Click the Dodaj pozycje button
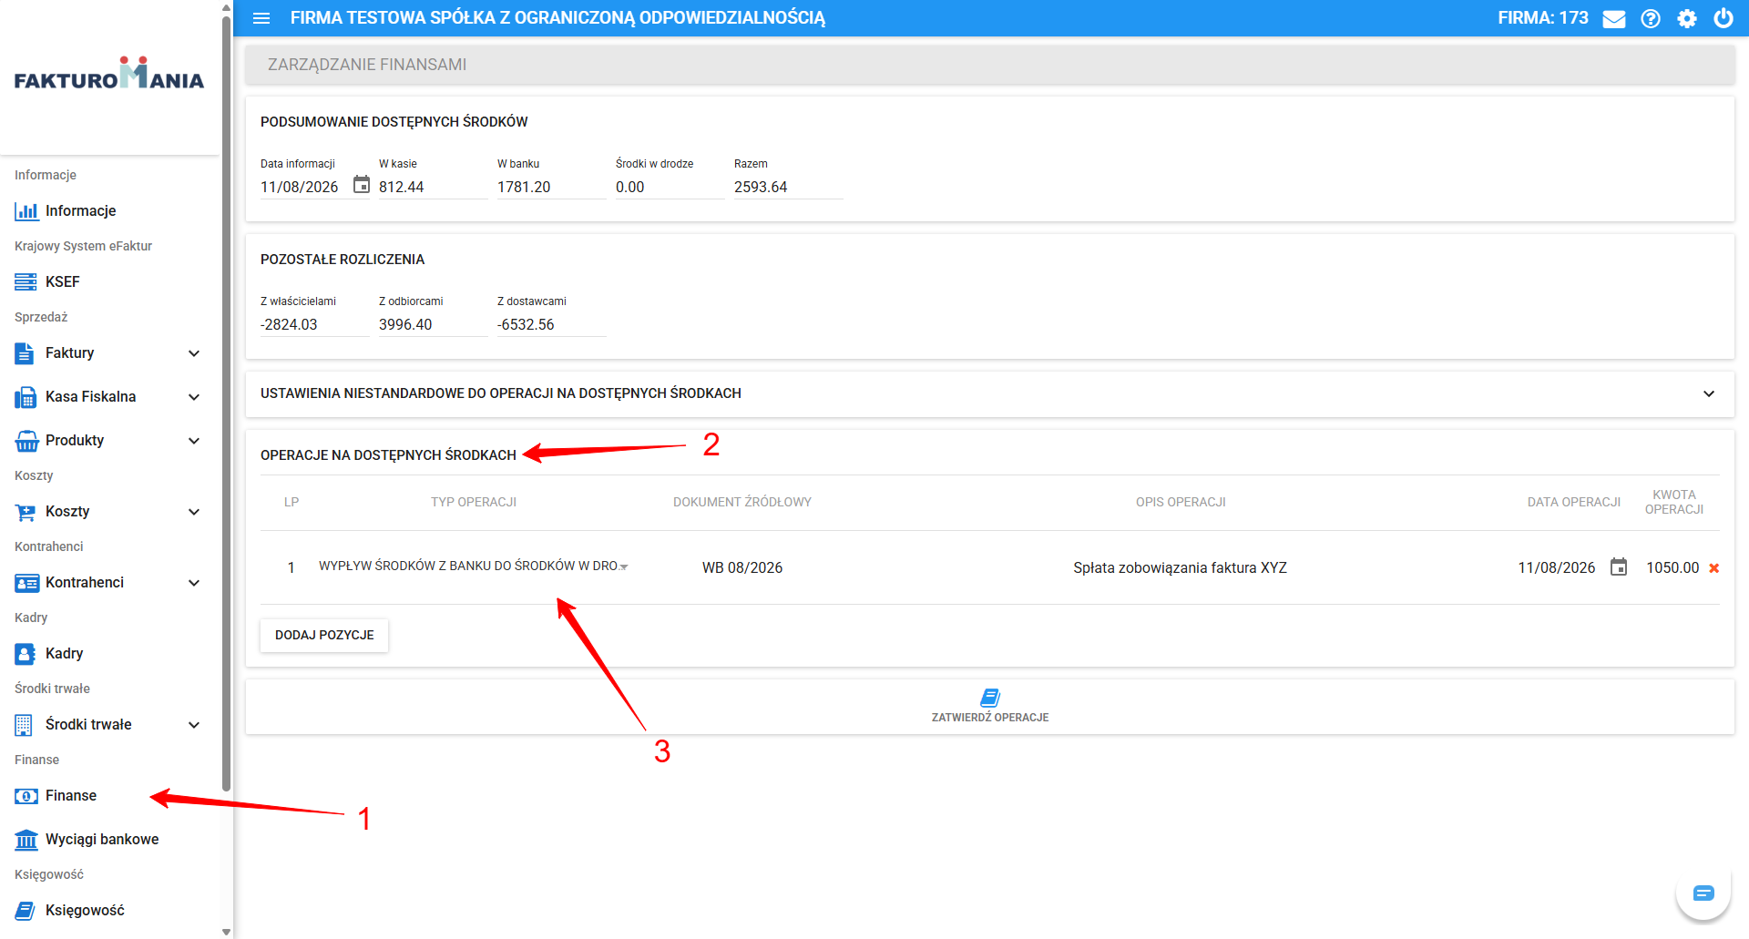 click(324, 636)
